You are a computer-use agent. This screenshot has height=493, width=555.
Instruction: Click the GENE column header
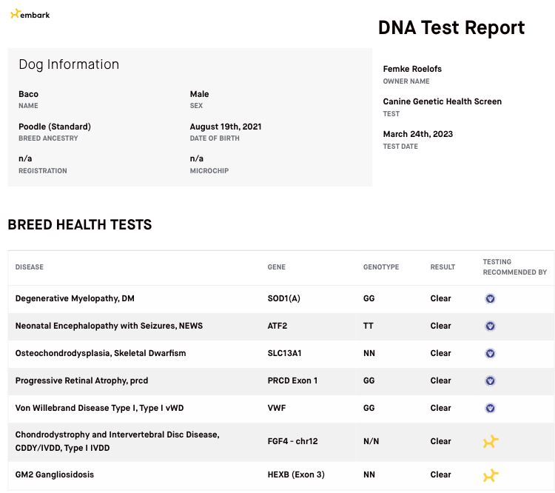point(276,267)
